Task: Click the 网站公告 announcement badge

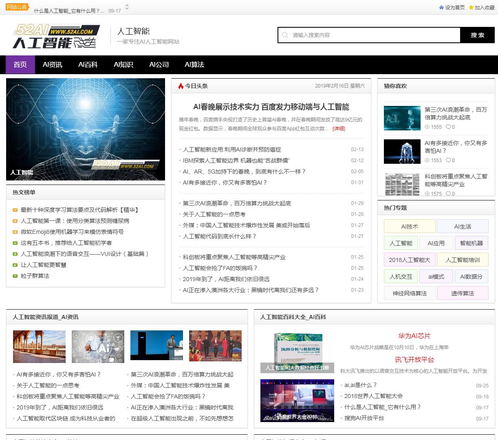Action: coord(17,7)
